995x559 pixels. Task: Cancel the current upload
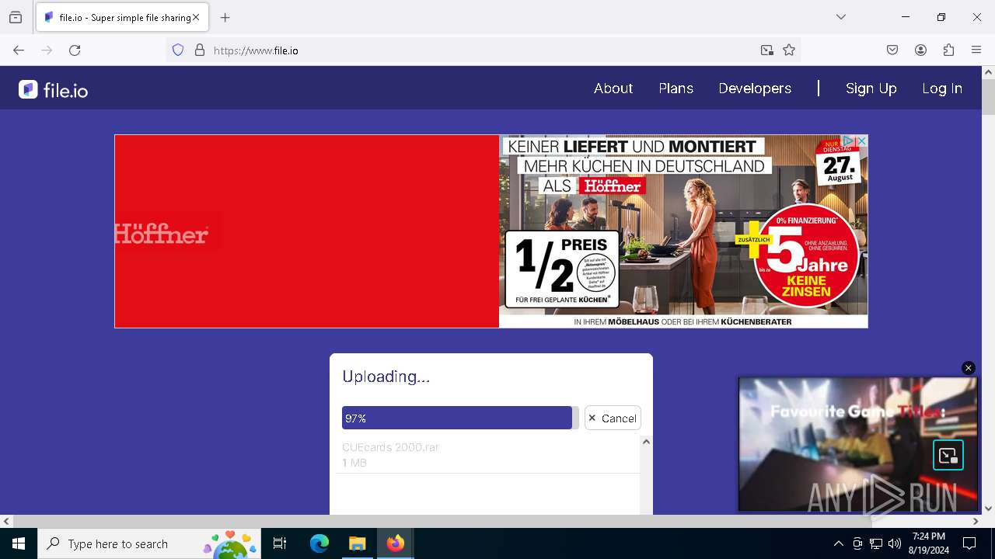pos(613,418)
